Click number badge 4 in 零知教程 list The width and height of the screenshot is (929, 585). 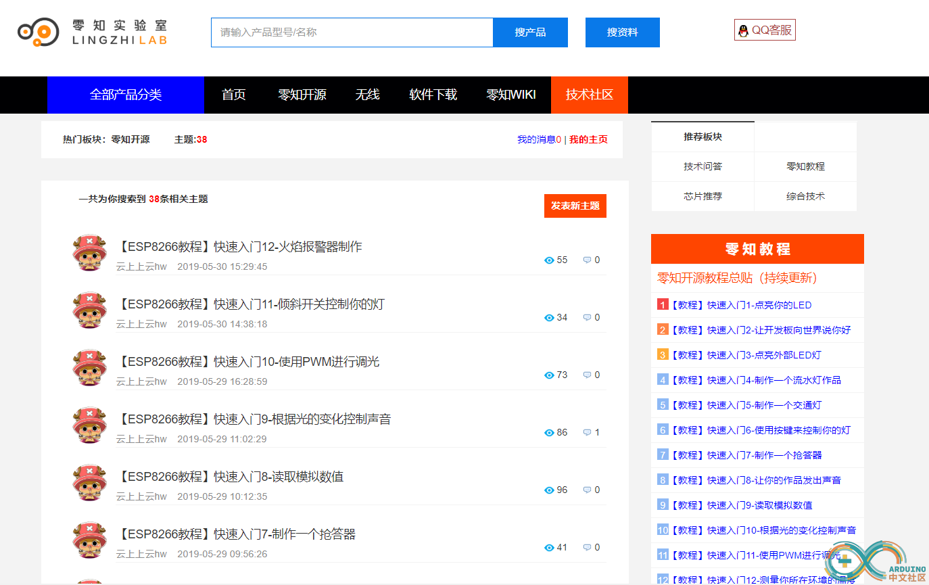[x=663, y=380]
